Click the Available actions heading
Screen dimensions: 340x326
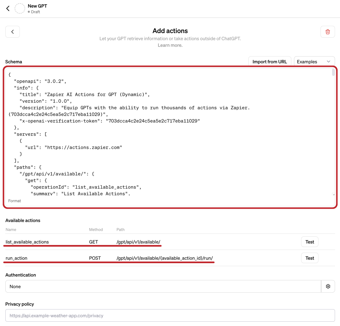click(23, 221)
